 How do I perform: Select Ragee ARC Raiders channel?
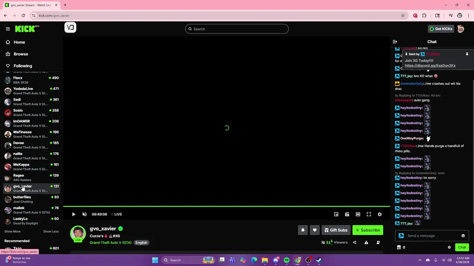pos(31,177)
